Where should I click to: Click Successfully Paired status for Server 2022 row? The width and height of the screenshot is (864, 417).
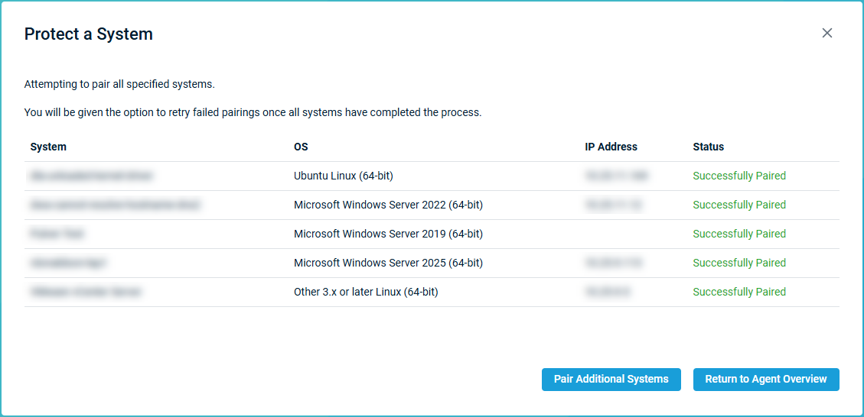[x=738, y=205]
